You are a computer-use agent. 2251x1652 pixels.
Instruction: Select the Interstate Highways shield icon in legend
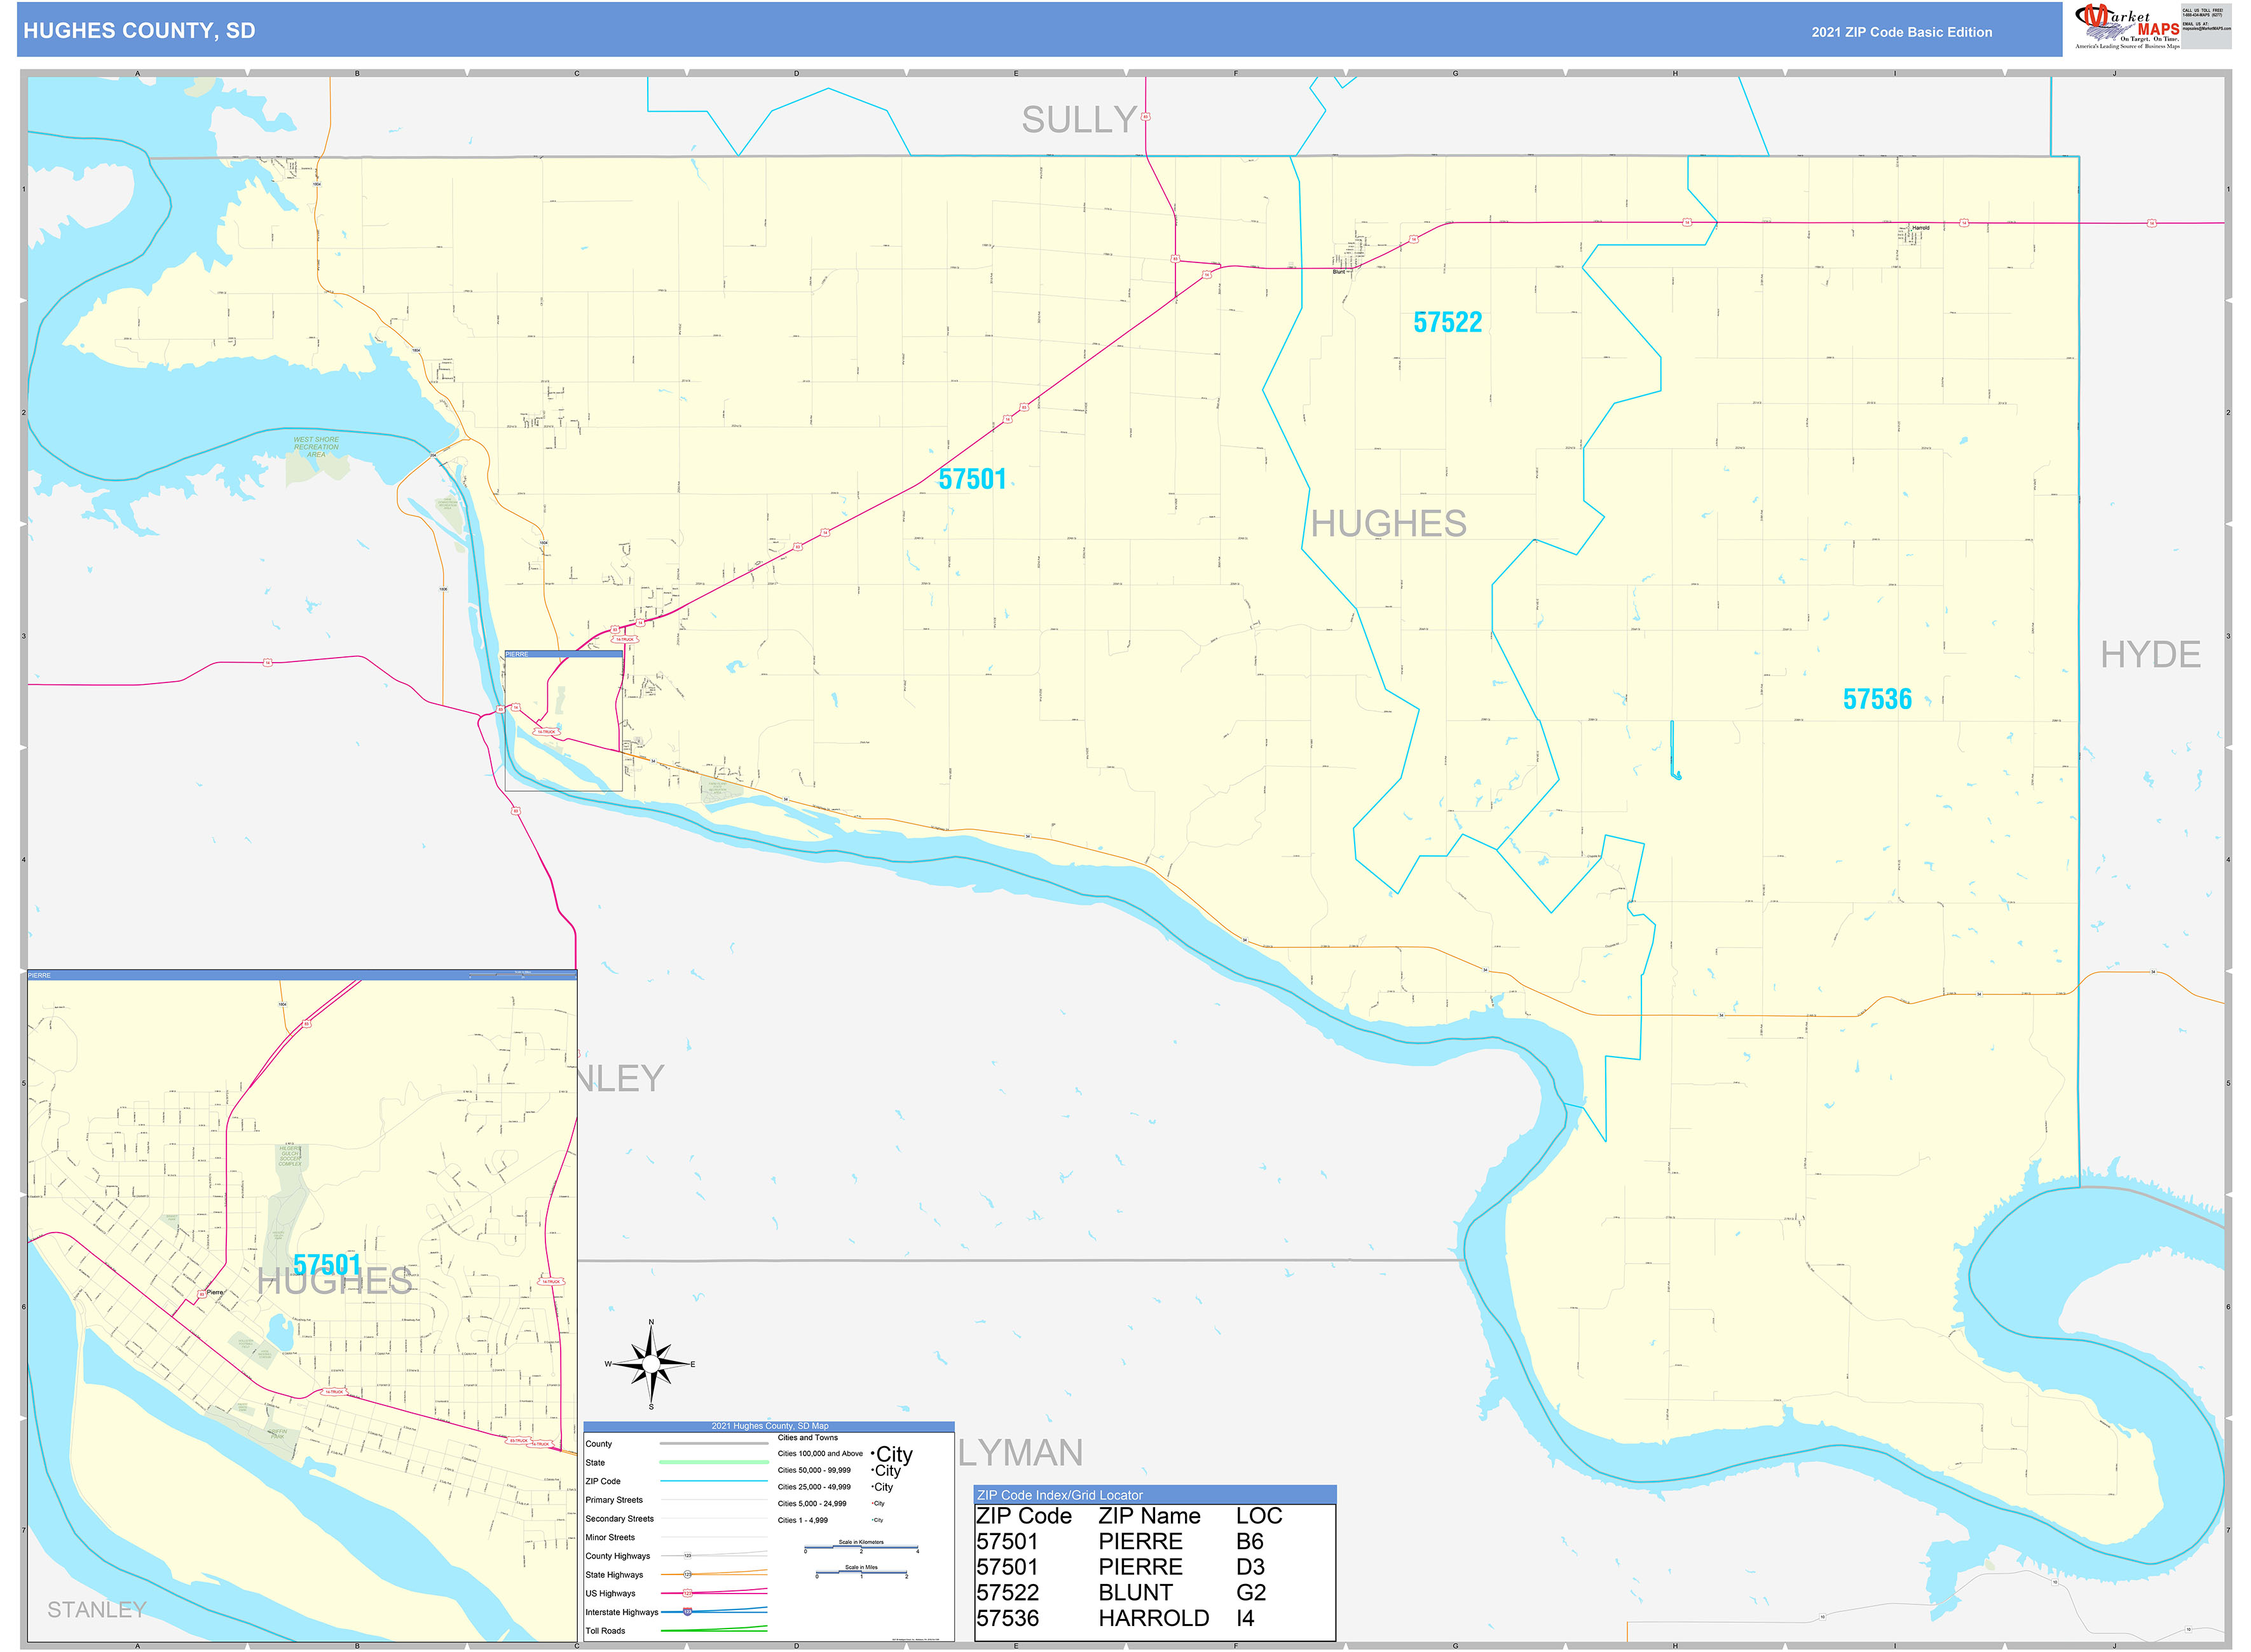(x=687, y=1612)
